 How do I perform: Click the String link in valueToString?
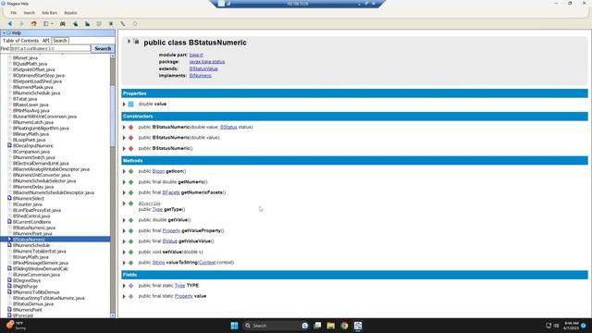click(158, 263)
